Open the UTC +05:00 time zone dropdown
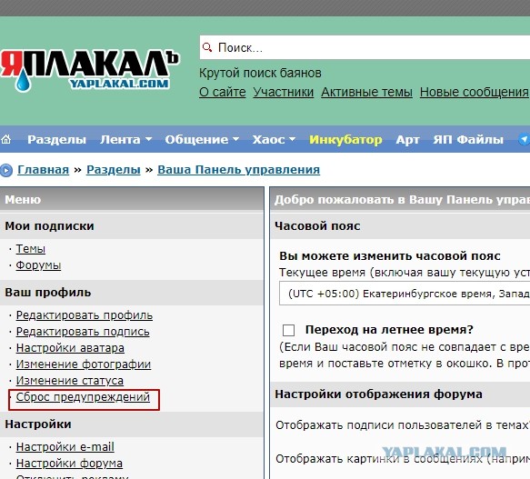Screen dimensions: 530x479 coord(405,294)
